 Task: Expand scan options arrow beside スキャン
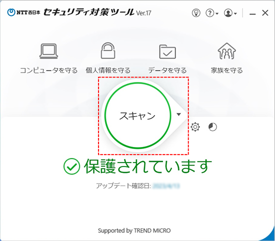178,114
